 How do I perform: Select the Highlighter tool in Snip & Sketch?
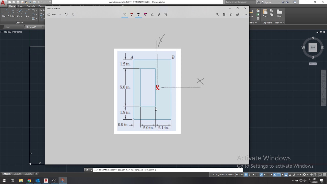point(145,15)
